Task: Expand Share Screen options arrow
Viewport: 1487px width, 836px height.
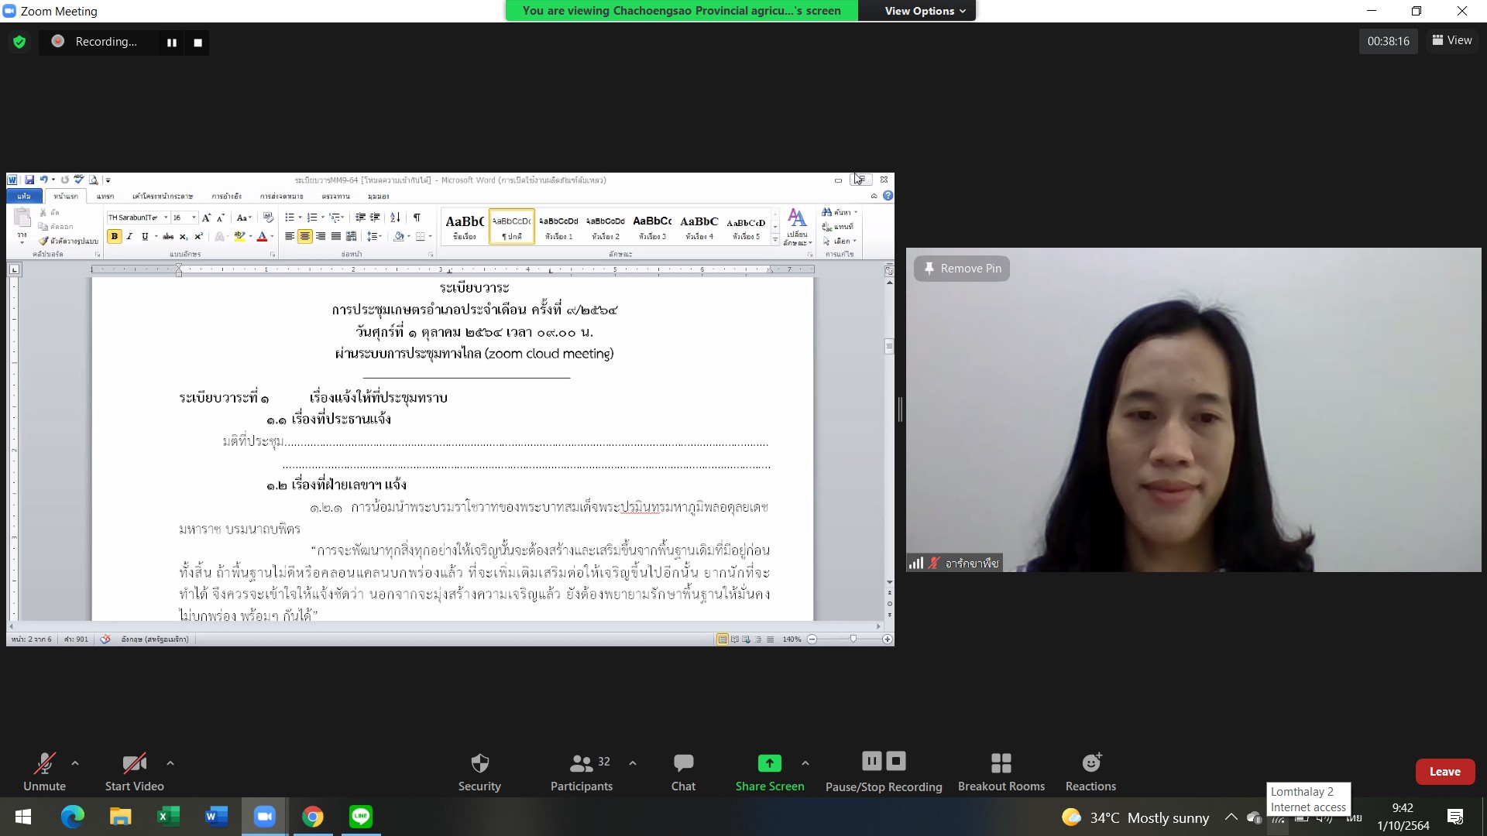Action: pyautogui.click(x=805, y=763)
